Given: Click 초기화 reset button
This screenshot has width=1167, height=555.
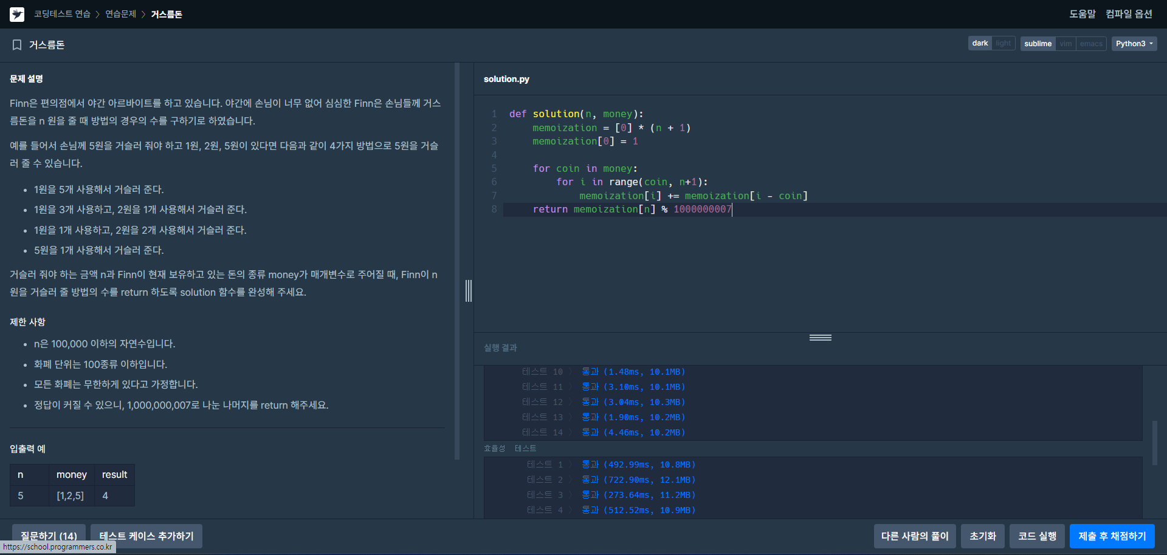Looking at the screenshot, I should click(x=983, y=536).
